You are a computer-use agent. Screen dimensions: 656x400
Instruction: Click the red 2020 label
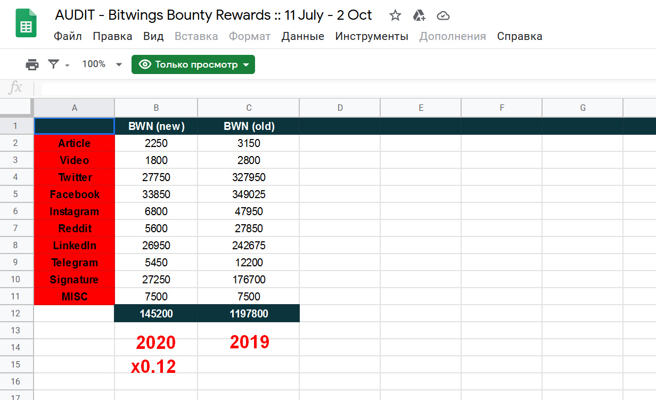(155, 342)
